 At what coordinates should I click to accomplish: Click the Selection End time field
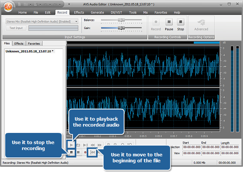coord(211,147)
